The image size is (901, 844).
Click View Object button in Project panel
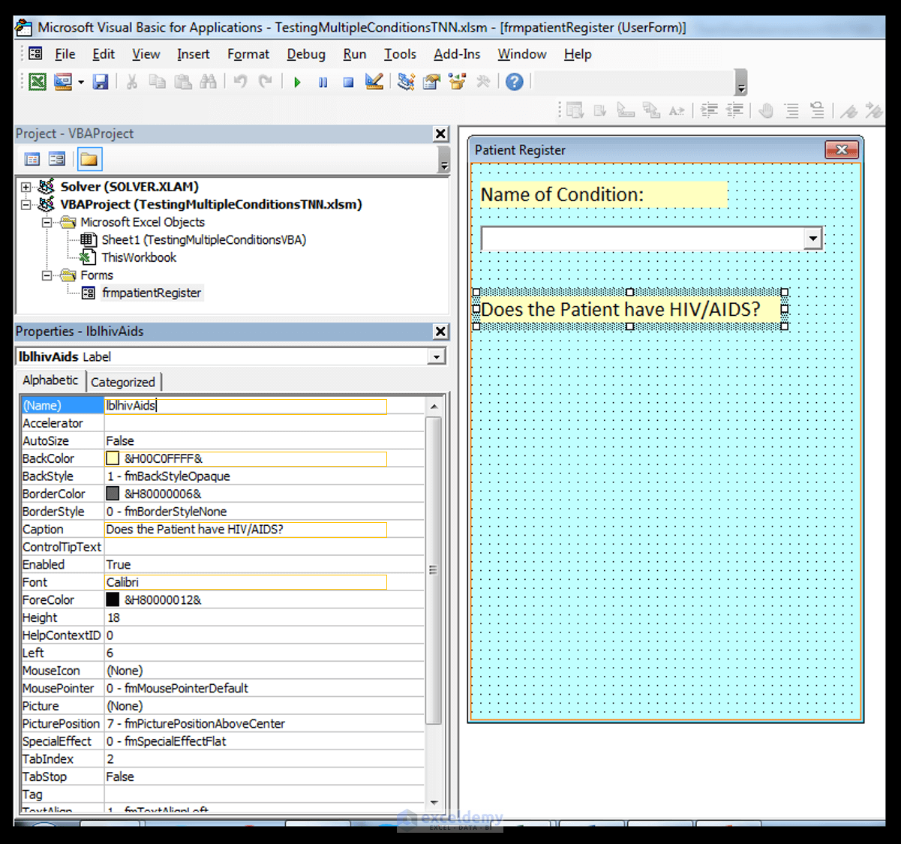tap(57, 159)
